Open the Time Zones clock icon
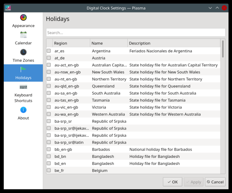 [23, 52]
